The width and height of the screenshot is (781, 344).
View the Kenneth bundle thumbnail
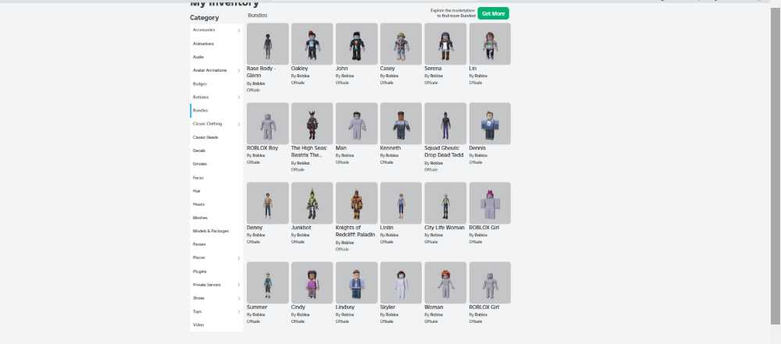click(x=401, y=123)
